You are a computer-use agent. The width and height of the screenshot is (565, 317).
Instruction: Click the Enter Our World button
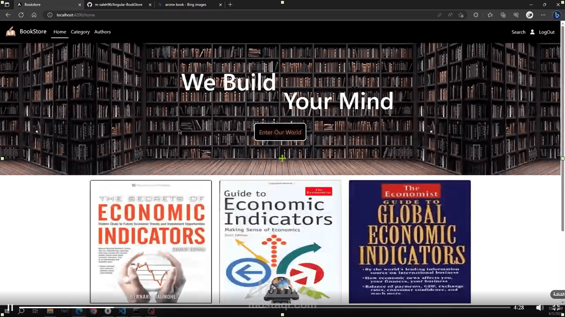pos(280,132)
